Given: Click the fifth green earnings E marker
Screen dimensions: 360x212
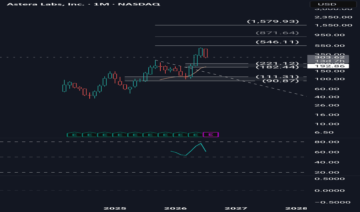Looking at the screenshot, I should coord(135,135).
